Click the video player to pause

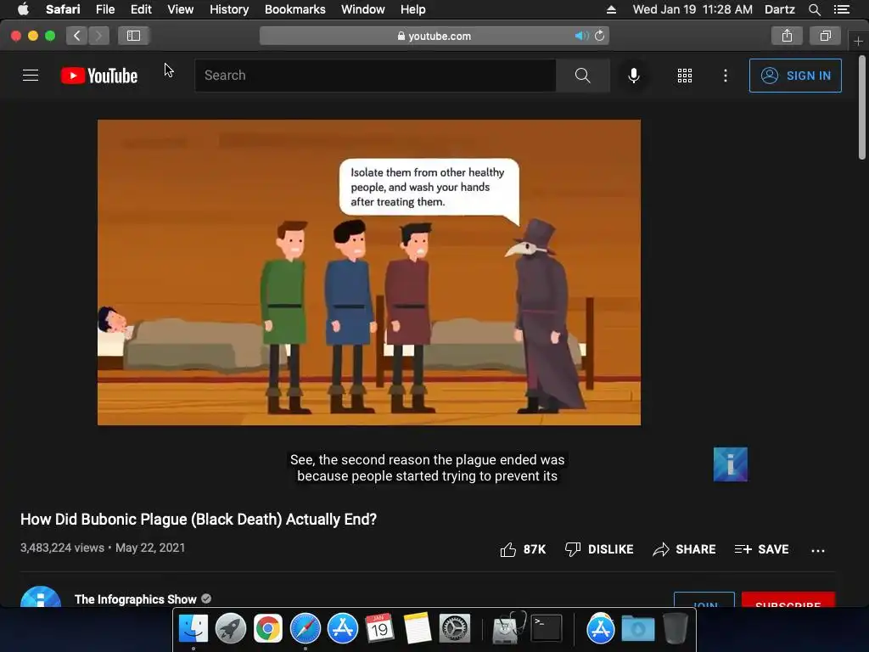coord(369,273)
